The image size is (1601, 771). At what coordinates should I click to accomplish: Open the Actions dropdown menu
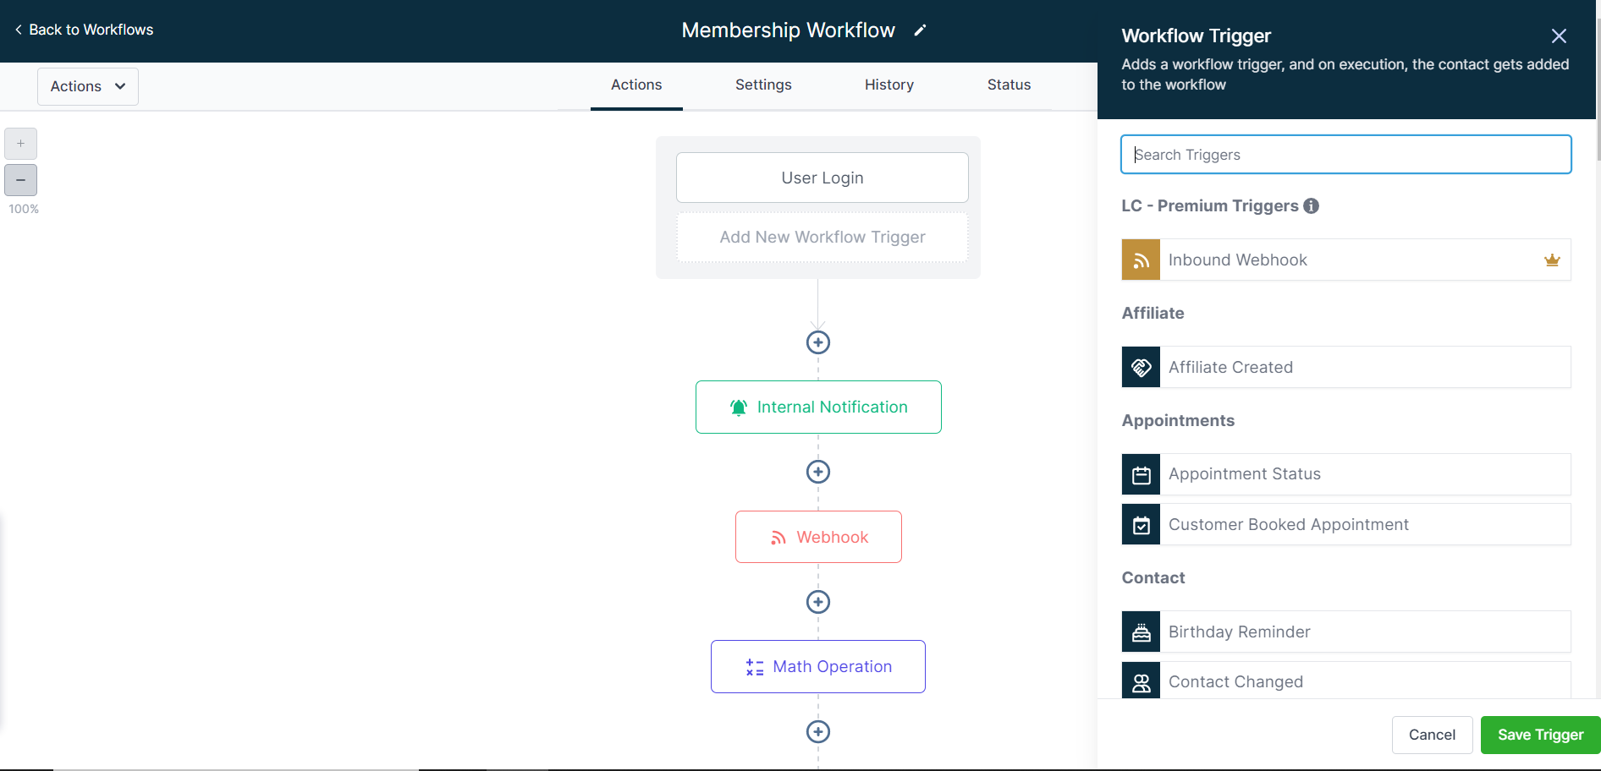pos(88,86)
